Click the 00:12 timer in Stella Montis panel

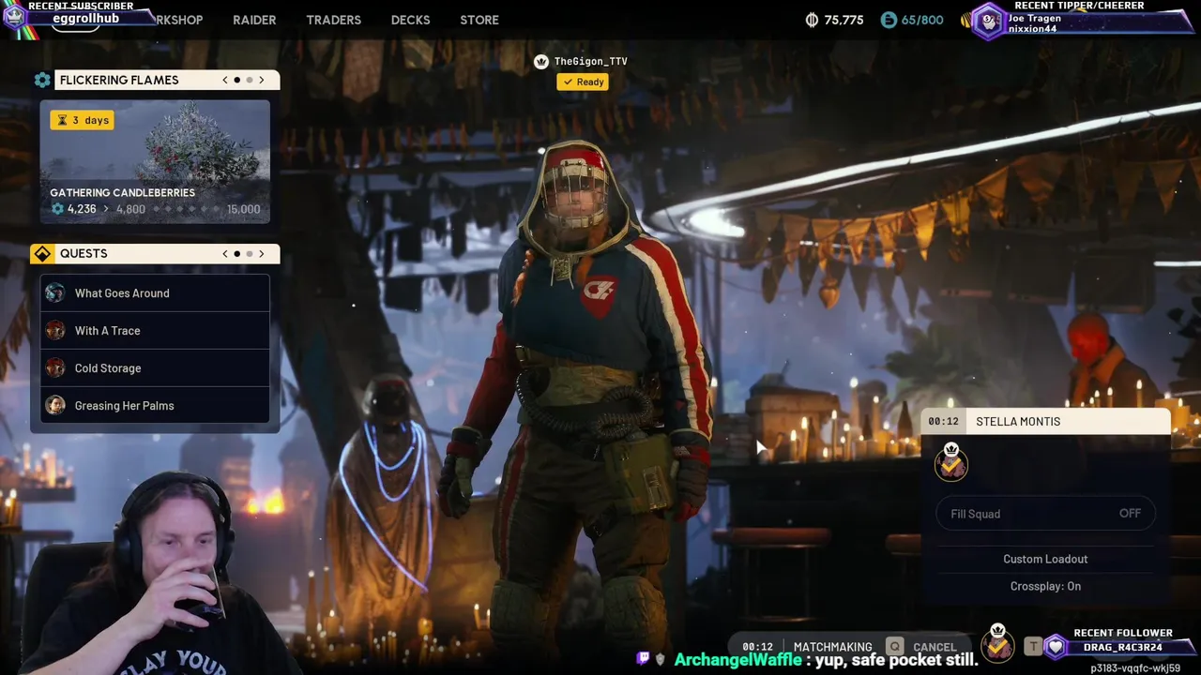point(943,421)
